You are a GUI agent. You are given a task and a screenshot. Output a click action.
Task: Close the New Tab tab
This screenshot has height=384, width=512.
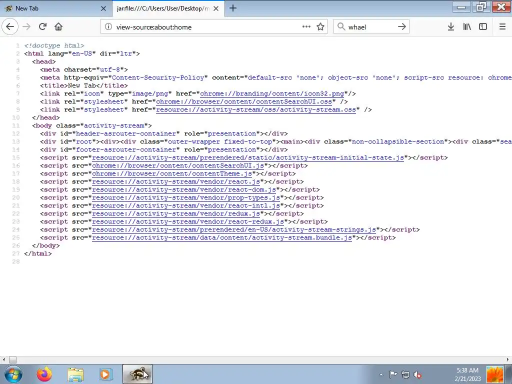[103, 8]
